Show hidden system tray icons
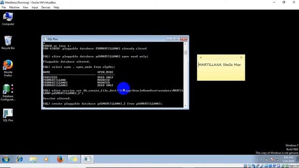299x168 pixels. [261, 159]
